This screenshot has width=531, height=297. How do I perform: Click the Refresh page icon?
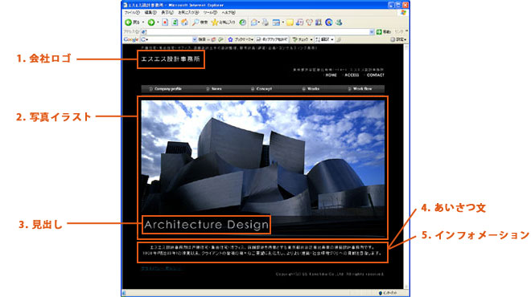click(175, 22)
